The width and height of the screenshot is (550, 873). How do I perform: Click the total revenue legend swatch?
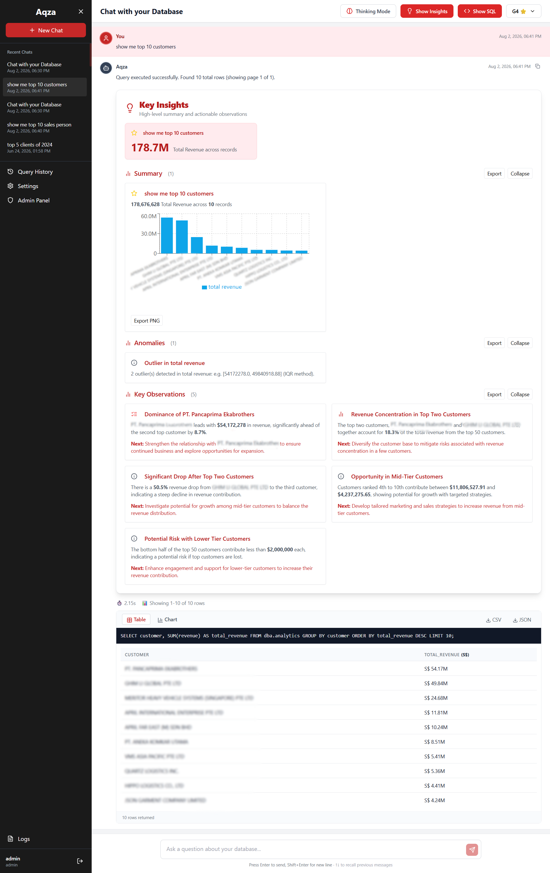tap(204, 287)
